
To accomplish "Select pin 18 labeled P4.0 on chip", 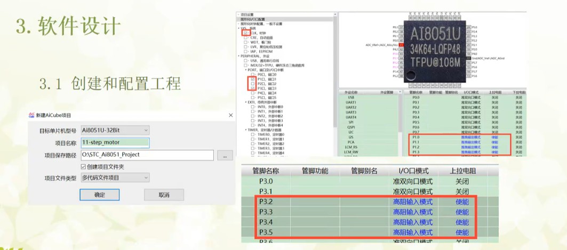I will [469, 53].
